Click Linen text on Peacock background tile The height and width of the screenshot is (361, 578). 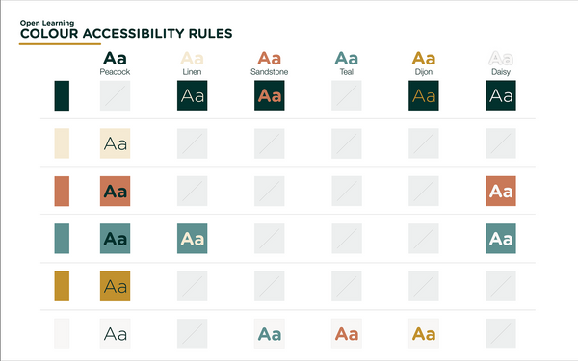[193, 95]
